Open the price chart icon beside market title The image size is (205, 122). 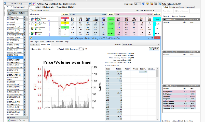click(34, 4)
